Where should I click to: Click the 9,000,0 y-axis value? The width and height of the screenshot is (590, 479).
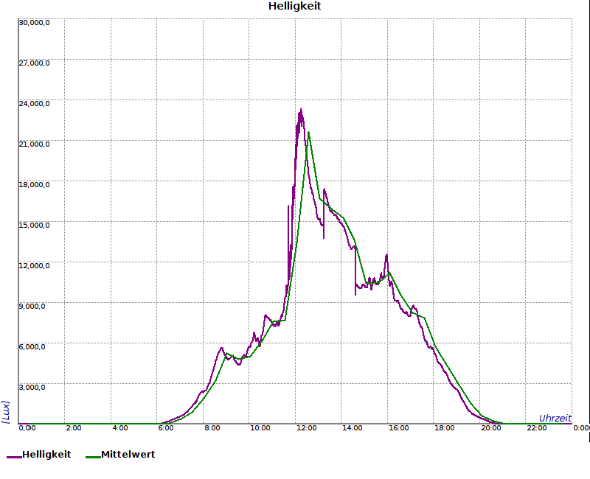32,306
